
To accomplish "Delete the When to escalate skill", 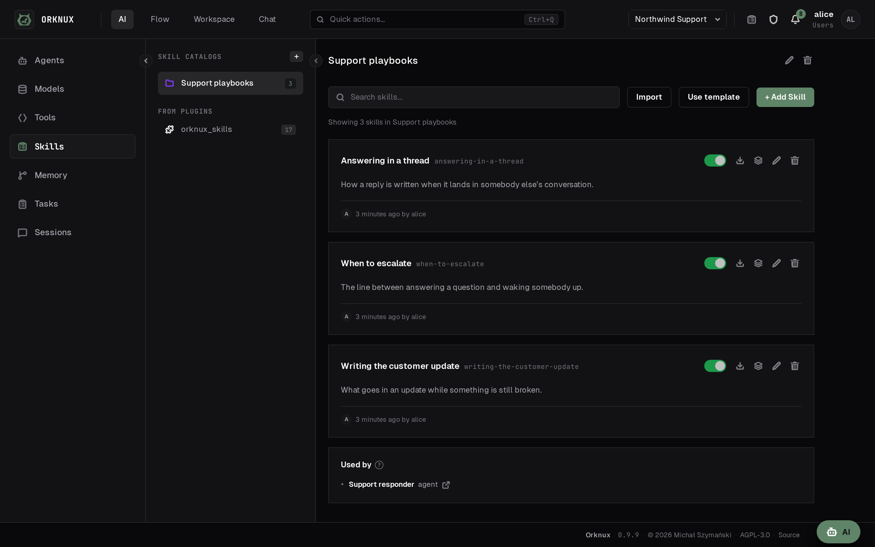I will [x=794, y=263].
